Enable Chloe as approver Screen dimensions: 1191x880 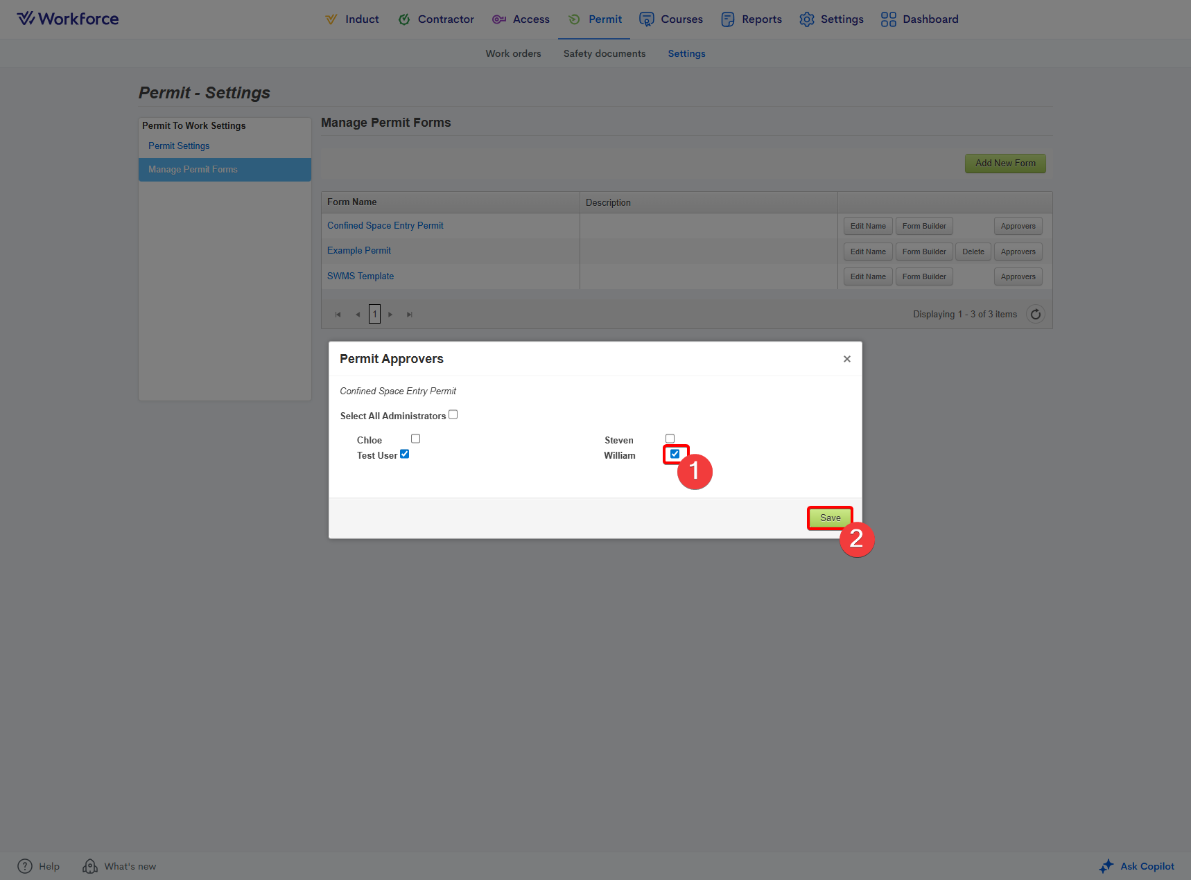pos(416,439)
